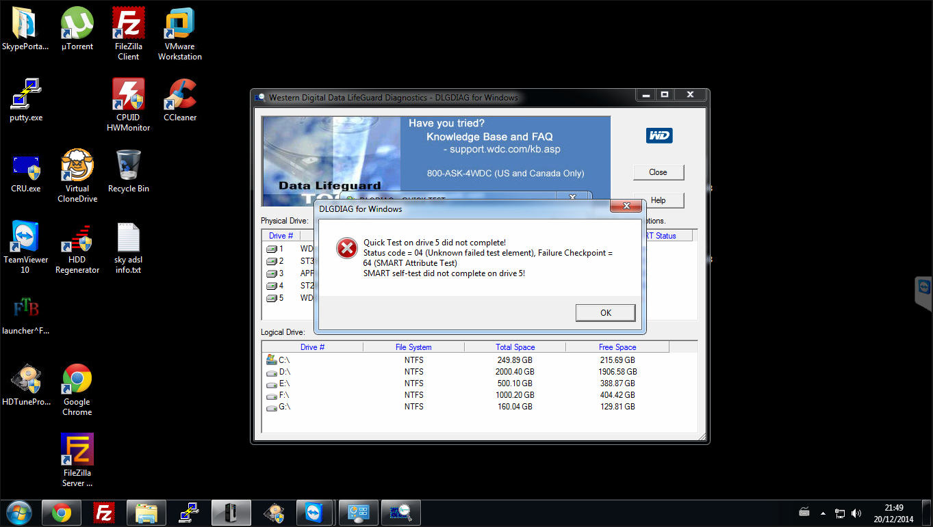Select the putty.exe desktop icon
The width and height of the screenshot is (933, 527).
coord(26,100)
